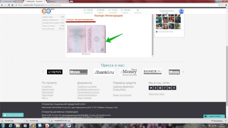Screen dimensions: 228x128
Task: Open the Mail.ru @ social icon
Action: (x=160, y=88)
